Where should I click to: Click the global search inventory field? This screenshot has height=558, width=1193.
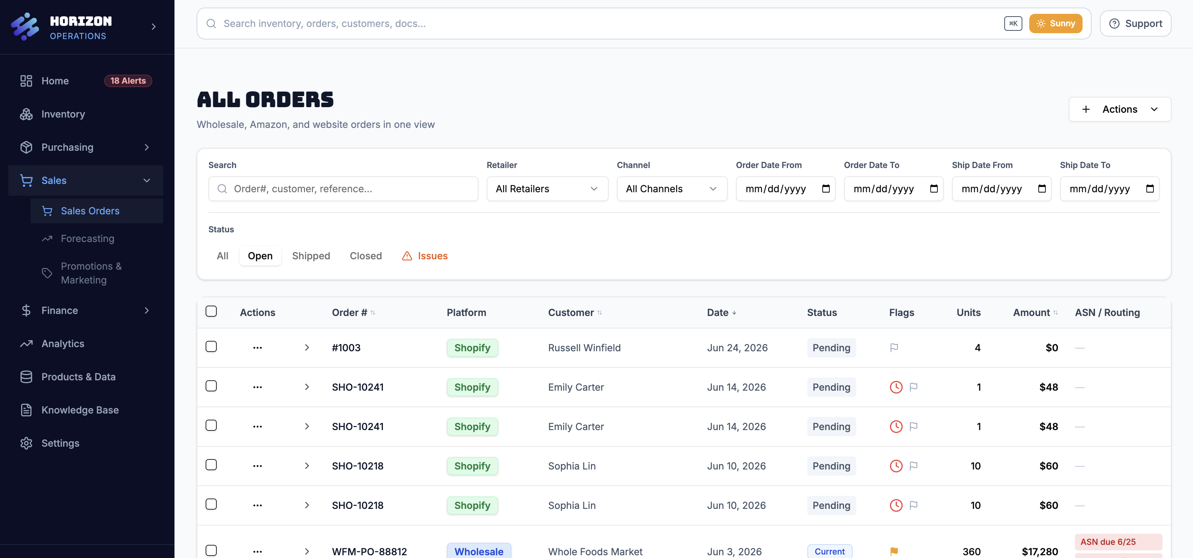click(x=644, y=24)
